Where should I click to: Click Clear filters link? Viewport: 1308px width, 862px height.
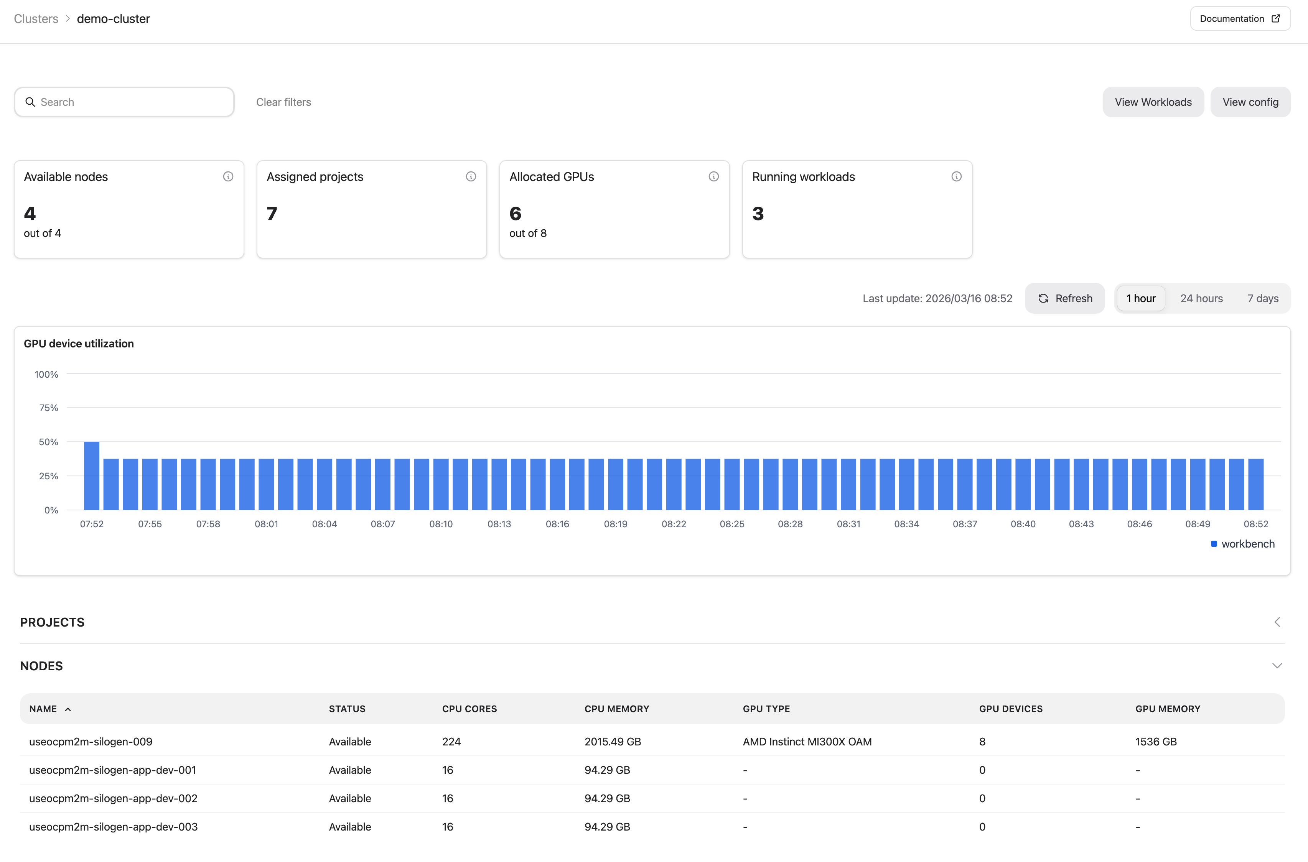click(x=283, y=102)
